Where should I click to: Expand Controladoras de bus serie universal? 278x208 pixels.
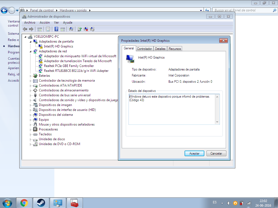tap(30, 95)
